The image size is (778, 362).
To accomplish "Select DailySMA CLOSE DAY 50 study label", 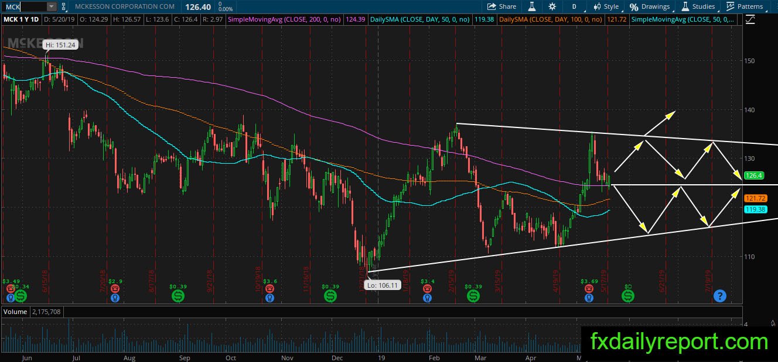I will click(x=419, y=19).
